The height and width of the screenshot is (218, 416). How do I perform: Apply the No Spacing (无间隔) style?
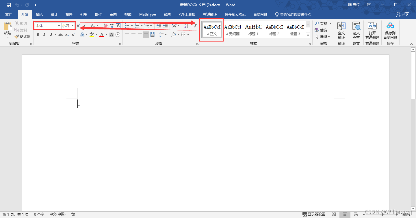point(233,30)
